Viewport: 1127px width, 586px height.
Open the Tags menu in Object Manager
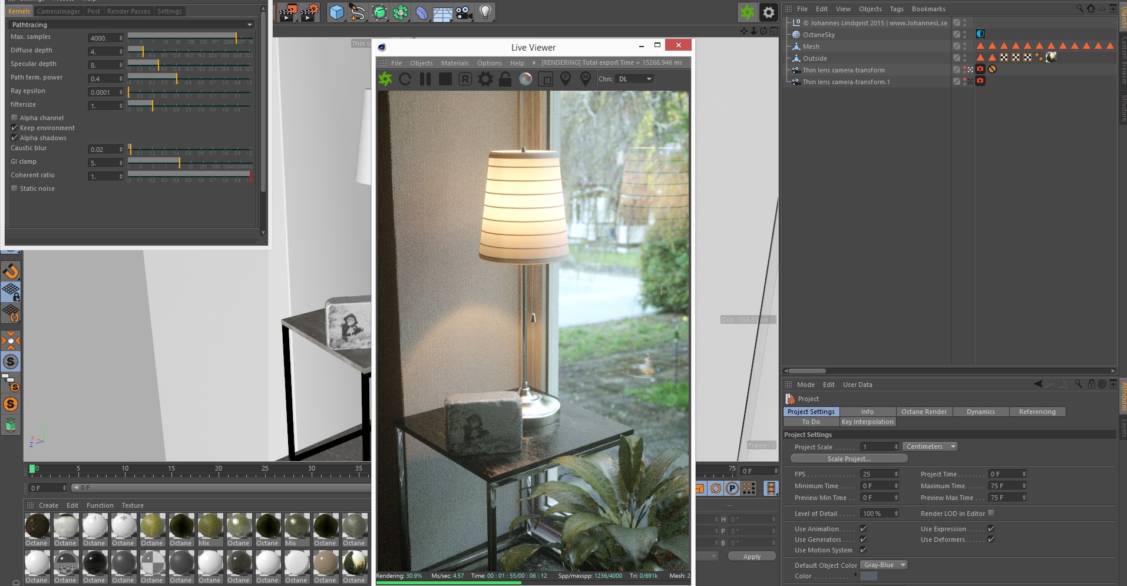(x=896, y=9)
